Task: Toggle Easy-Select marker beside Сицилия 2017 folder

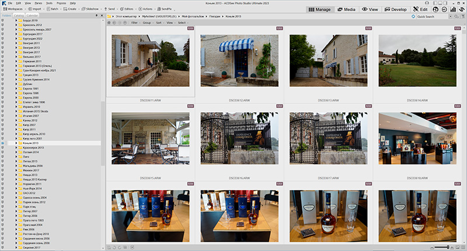Action: coord(3,247)
